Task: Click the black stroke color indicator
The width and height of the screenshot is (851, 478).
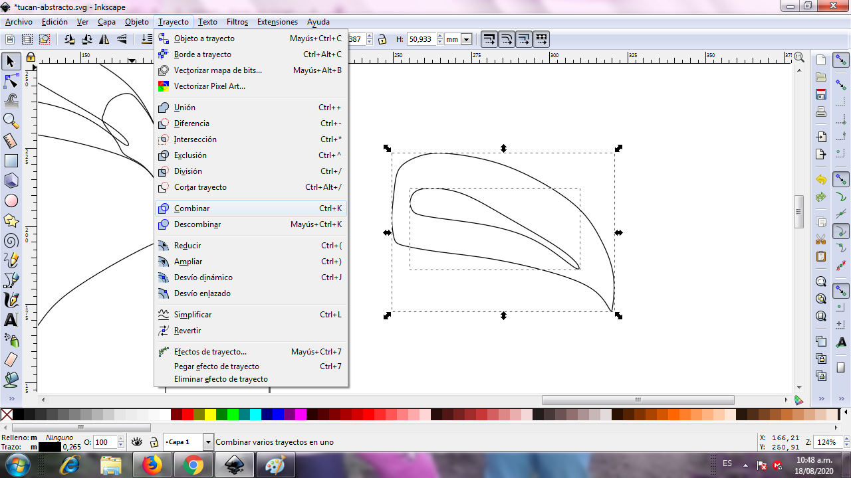Action: click(49, 447)
